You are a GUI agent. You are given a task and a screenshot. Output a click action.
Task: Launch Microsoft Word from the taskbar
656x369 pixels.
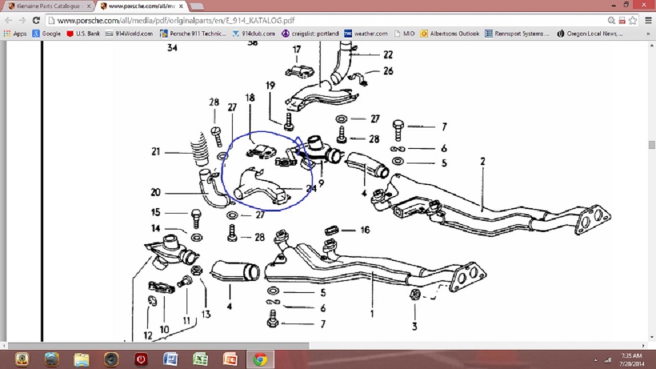click(x=170, y=359)
